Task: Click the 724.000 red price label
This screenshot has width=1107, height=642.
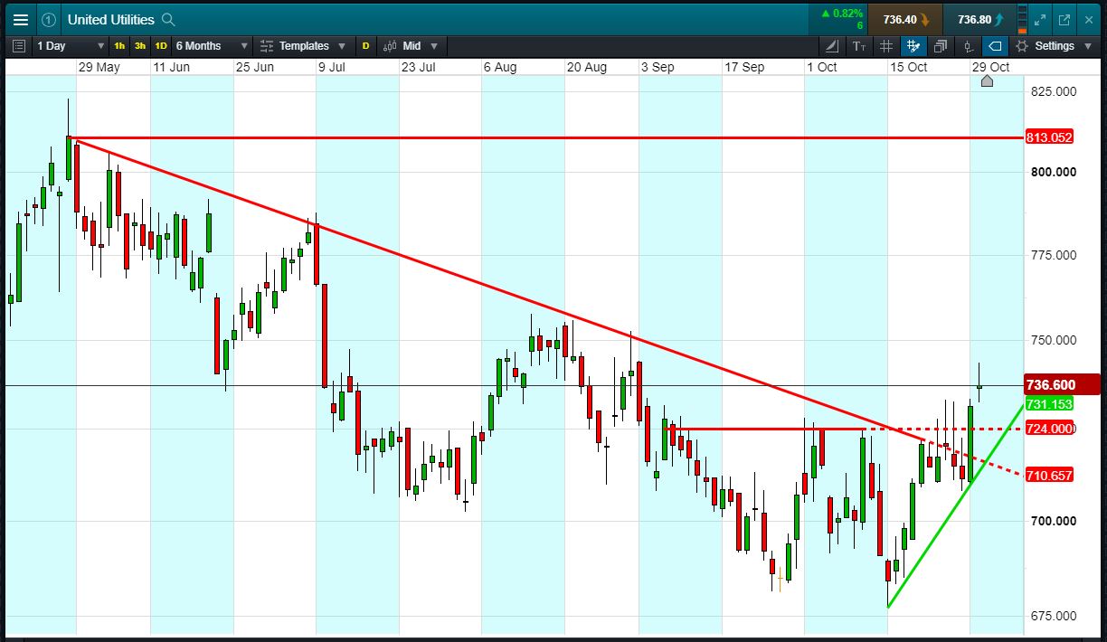Action: click(x=1049, y=429)
